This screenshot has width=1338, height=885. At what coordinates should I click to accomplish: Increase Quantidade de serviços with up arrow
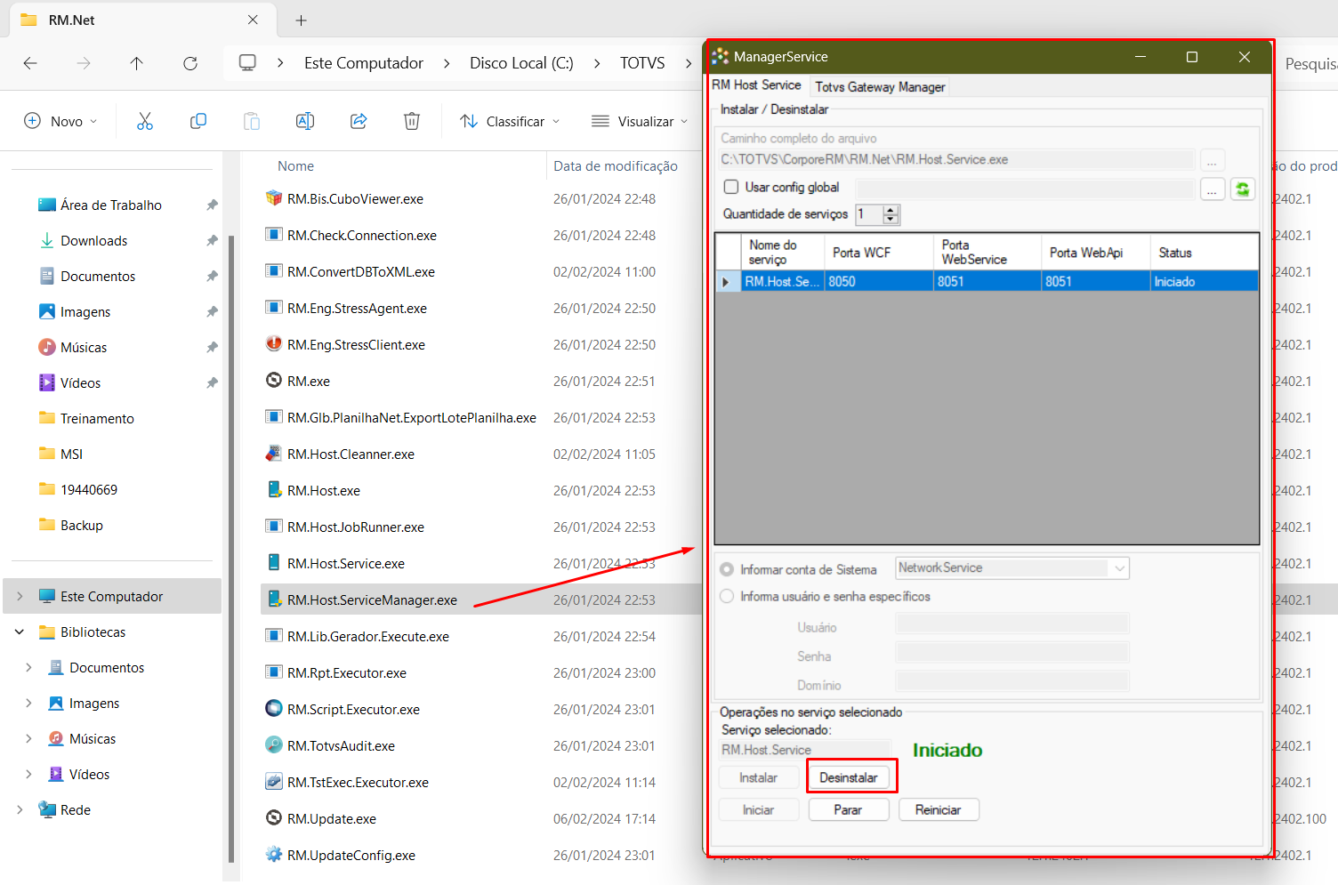tap(891, 210)
